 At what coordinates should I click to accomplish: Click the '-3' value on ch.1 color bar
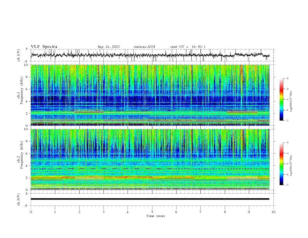coord(287,78)
